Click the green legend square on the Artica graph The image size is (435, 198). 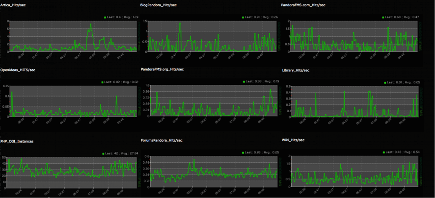tap(105, 17)
